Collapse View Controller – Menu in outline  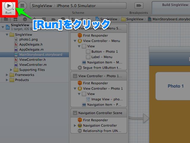pyautogui.click(x=75, y=41)
